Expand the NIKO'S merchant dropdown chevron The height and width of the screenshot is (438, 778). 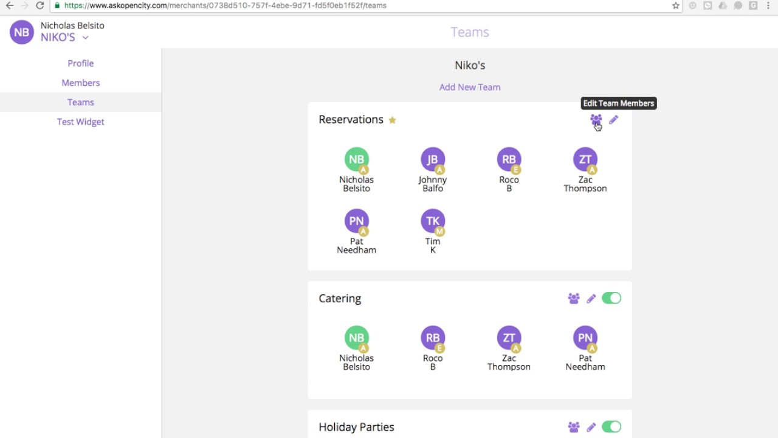coord(86,38)
